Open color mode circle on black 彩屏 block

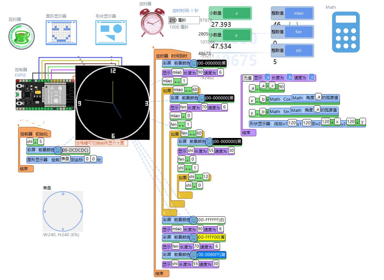[194, 63]
